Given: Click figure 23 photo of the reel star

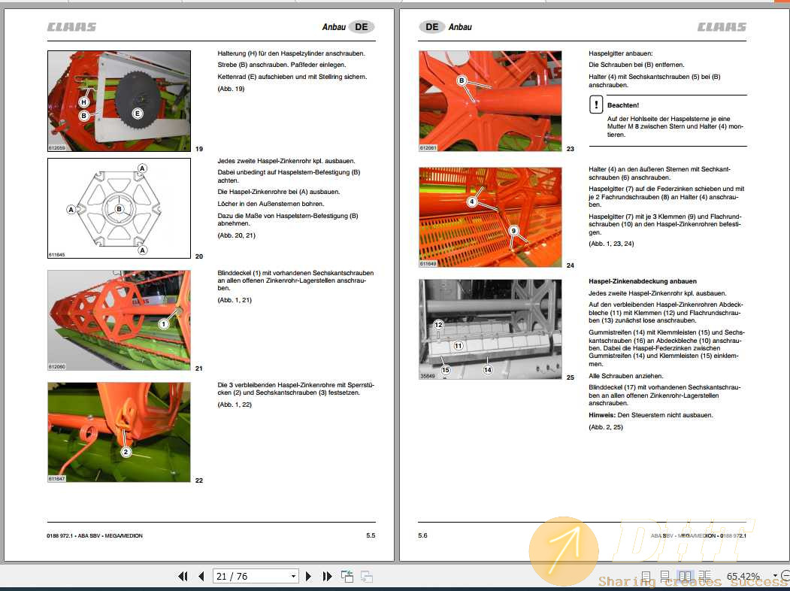Looking at the screenshot, I should coord(490,101).
